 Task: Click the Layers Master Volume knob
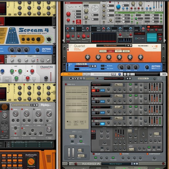pyautogui.click(x=155, y=78)
